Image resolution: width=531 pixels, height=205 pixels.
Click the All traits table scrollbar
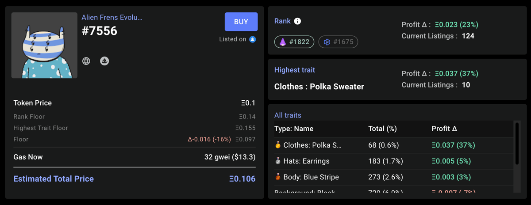click(x=516, y=144)
